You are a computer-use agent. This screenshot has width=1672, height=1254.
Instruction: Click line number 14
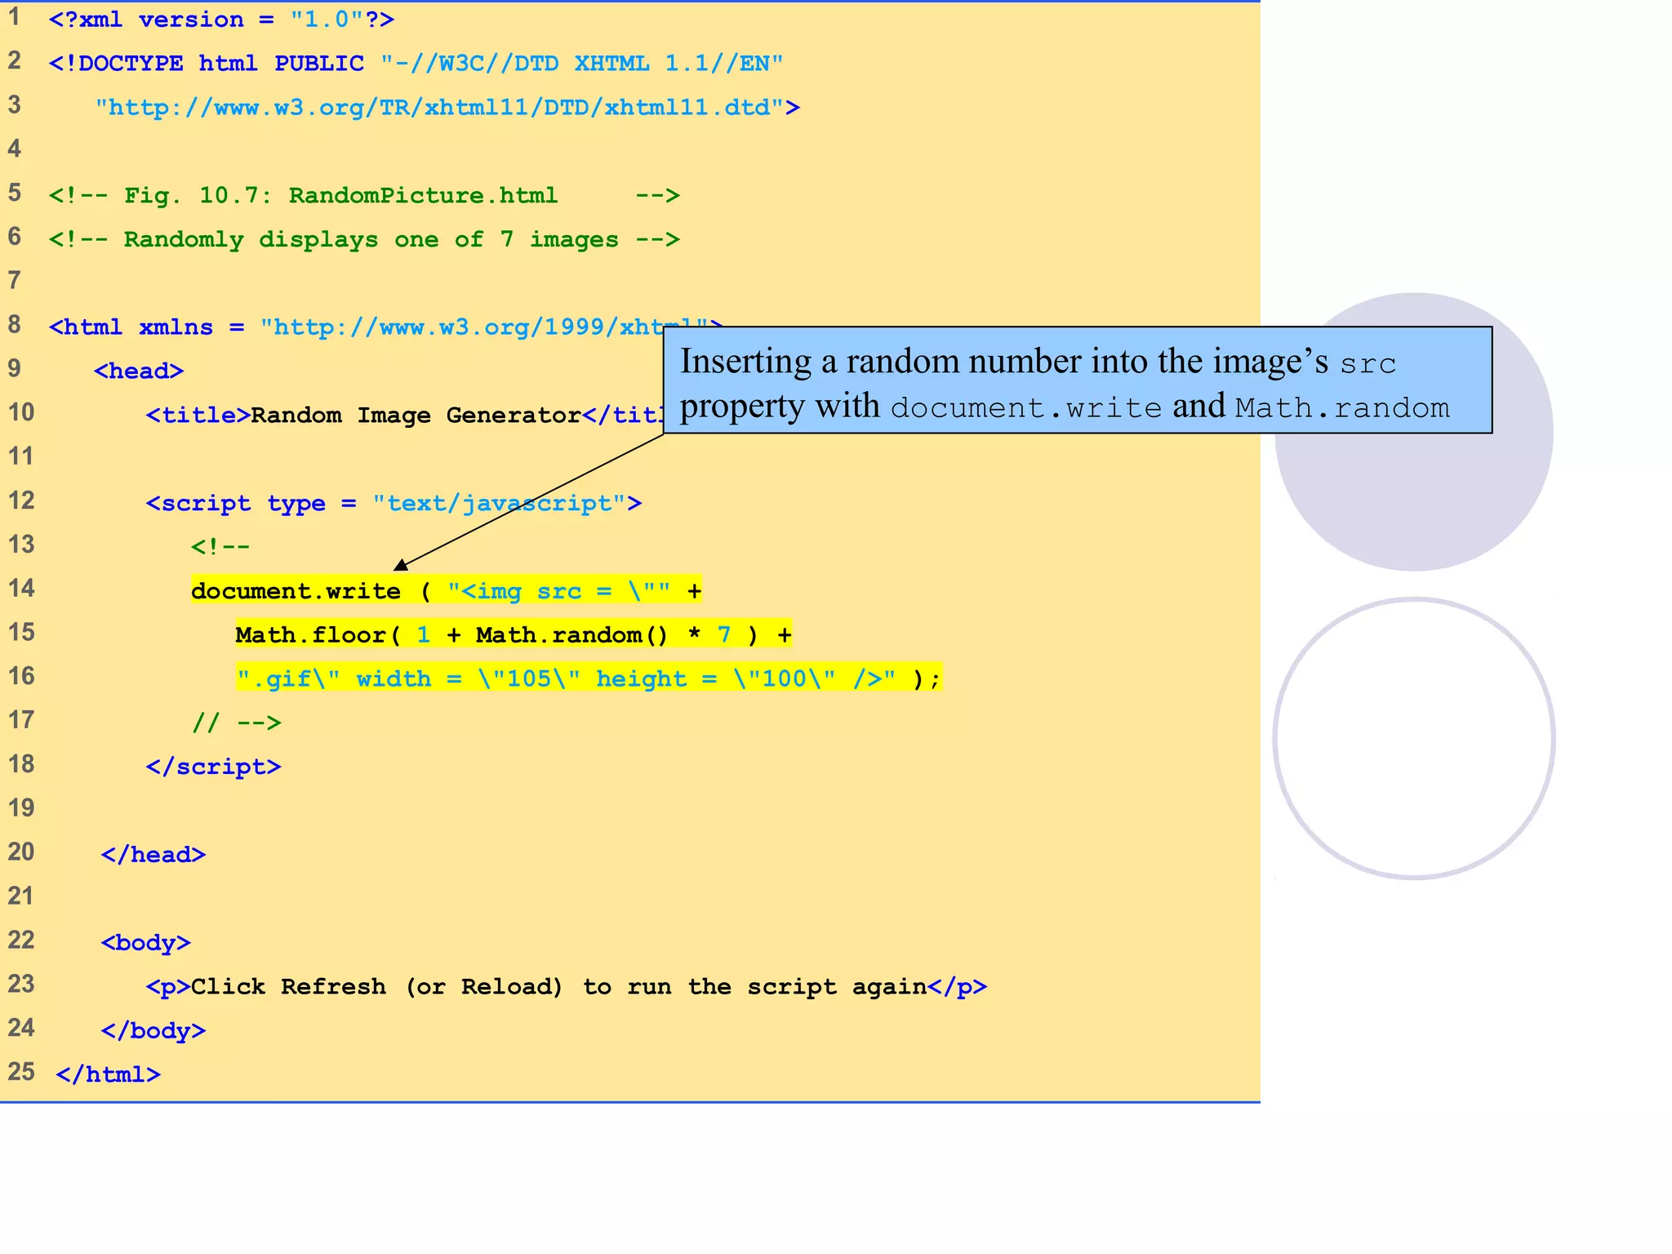pyautogui.click(x=21, y=589)
